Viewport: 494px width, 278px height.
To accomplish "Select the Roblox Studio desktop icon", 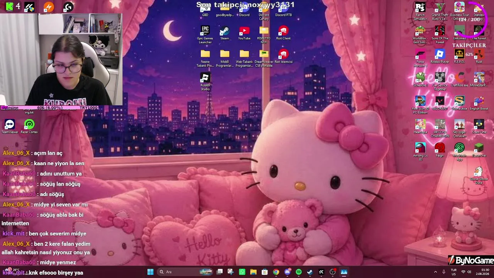I will coord(205,82).
